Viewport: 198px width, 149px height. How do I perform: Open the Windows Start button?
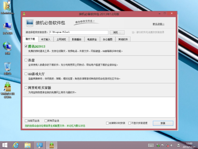point(5,145)
